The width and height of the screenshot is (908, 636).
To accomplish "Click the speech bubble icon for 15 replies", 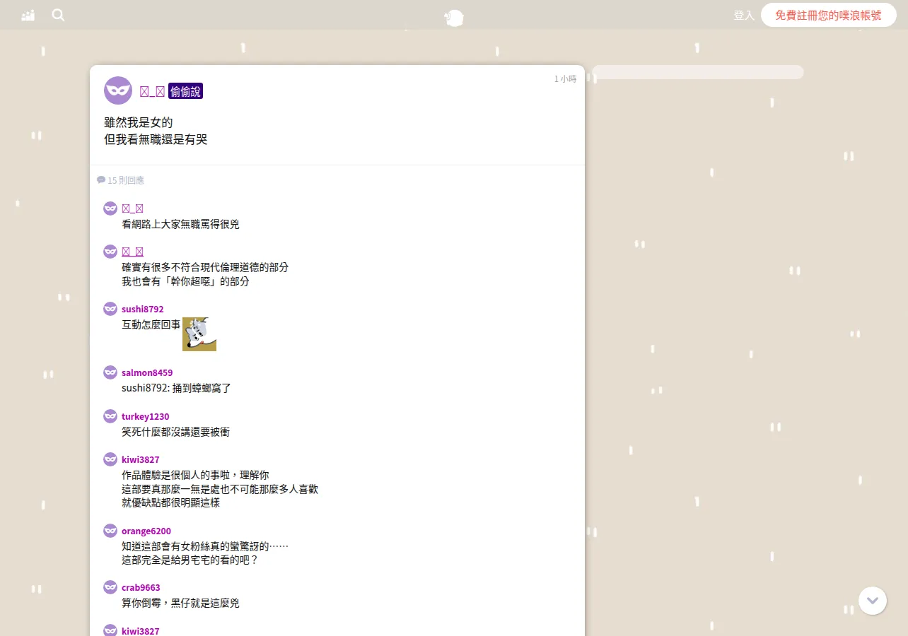I will coord(101,180).
